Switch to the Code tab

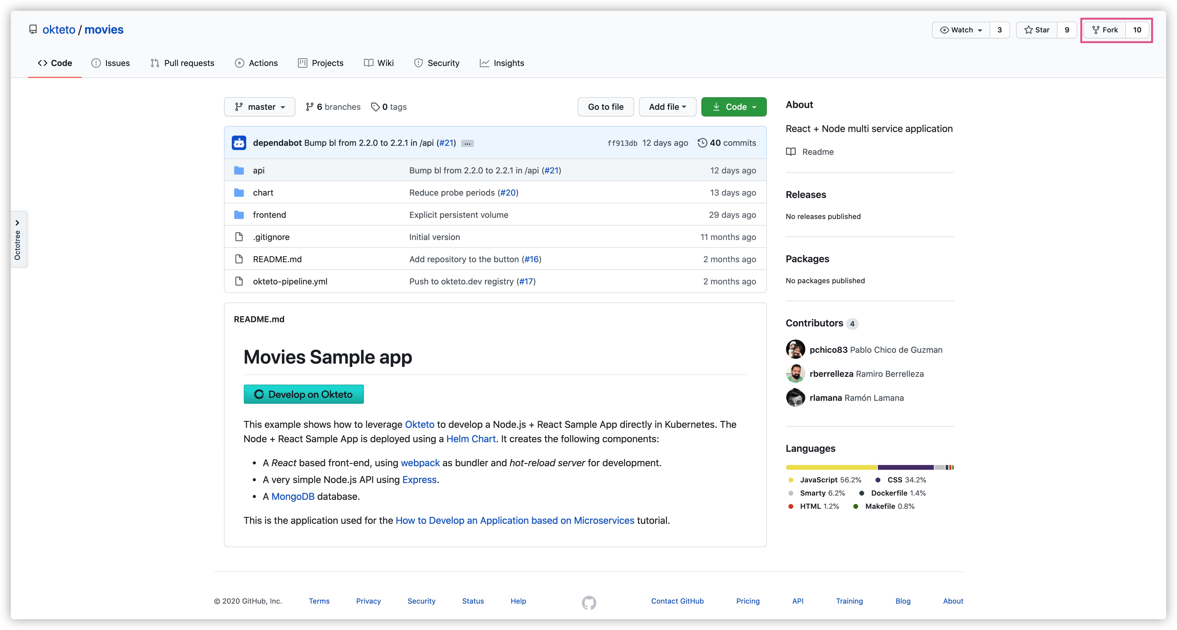[55, 63]
